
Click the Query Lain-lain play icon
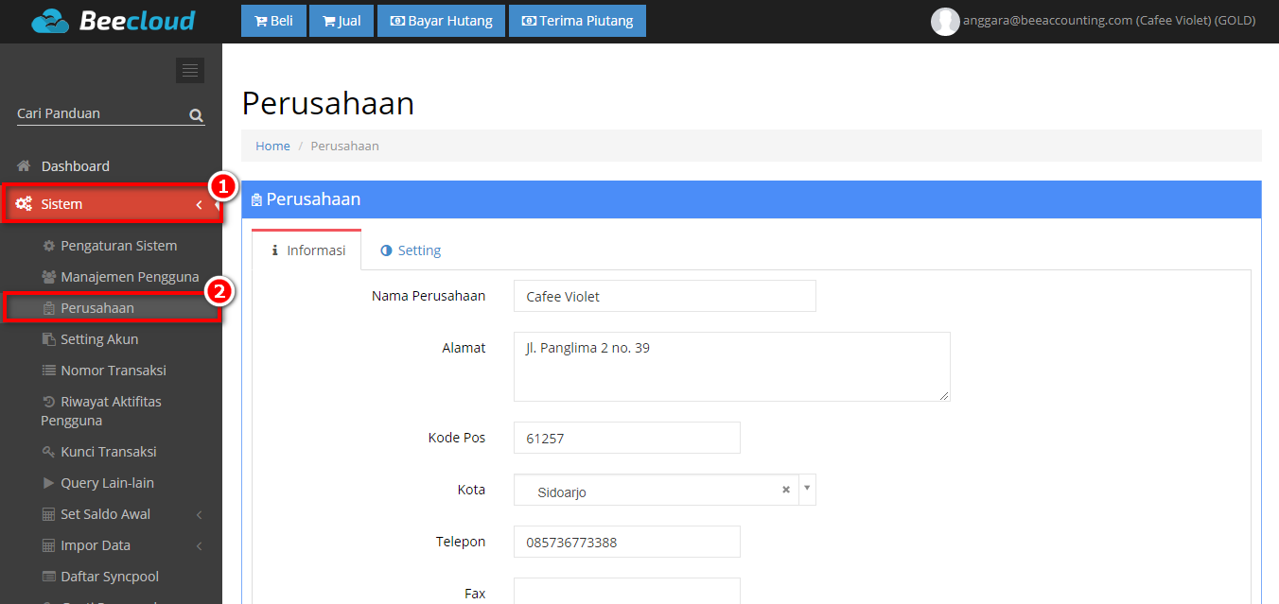pos(49,483)
